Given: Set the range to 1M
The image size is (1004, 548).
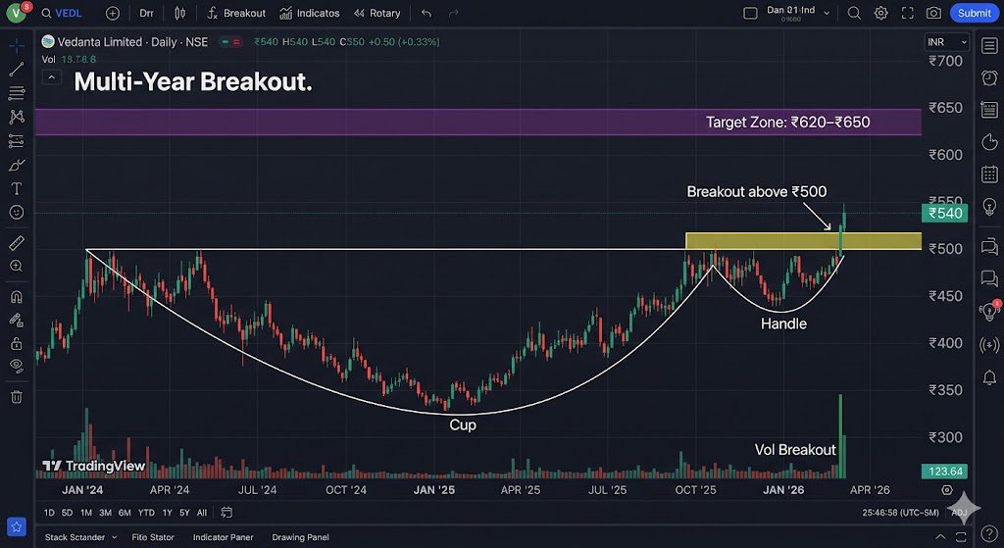Looking at the screenshot, I should (x=86, y=512).
